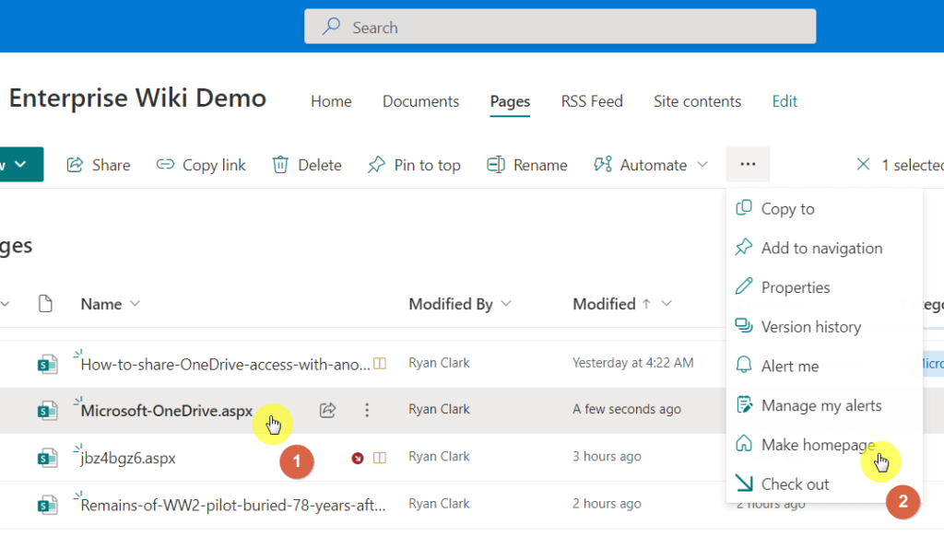This screenshot has width=944, height=536.
Task: Click the search magnifier icon
Action: 331,27
